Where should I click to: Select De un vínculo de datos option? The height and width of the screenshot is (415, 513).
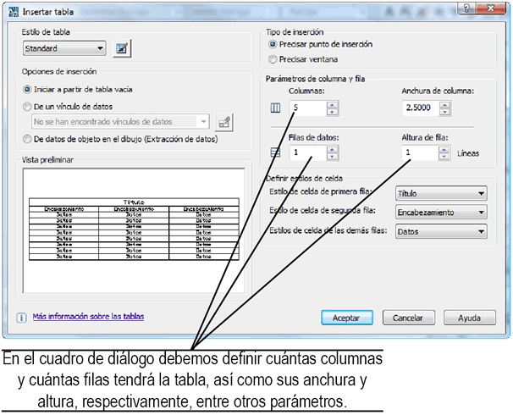(68, 107)
